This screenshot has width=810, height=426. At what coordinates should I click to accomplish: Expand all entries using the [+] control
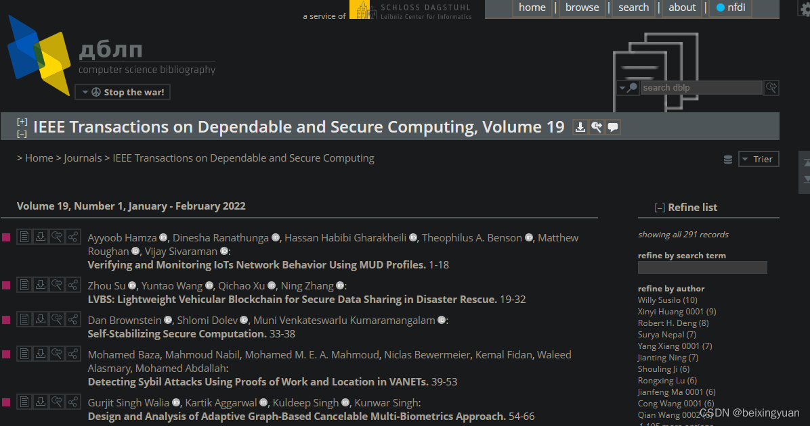point(22,120)
